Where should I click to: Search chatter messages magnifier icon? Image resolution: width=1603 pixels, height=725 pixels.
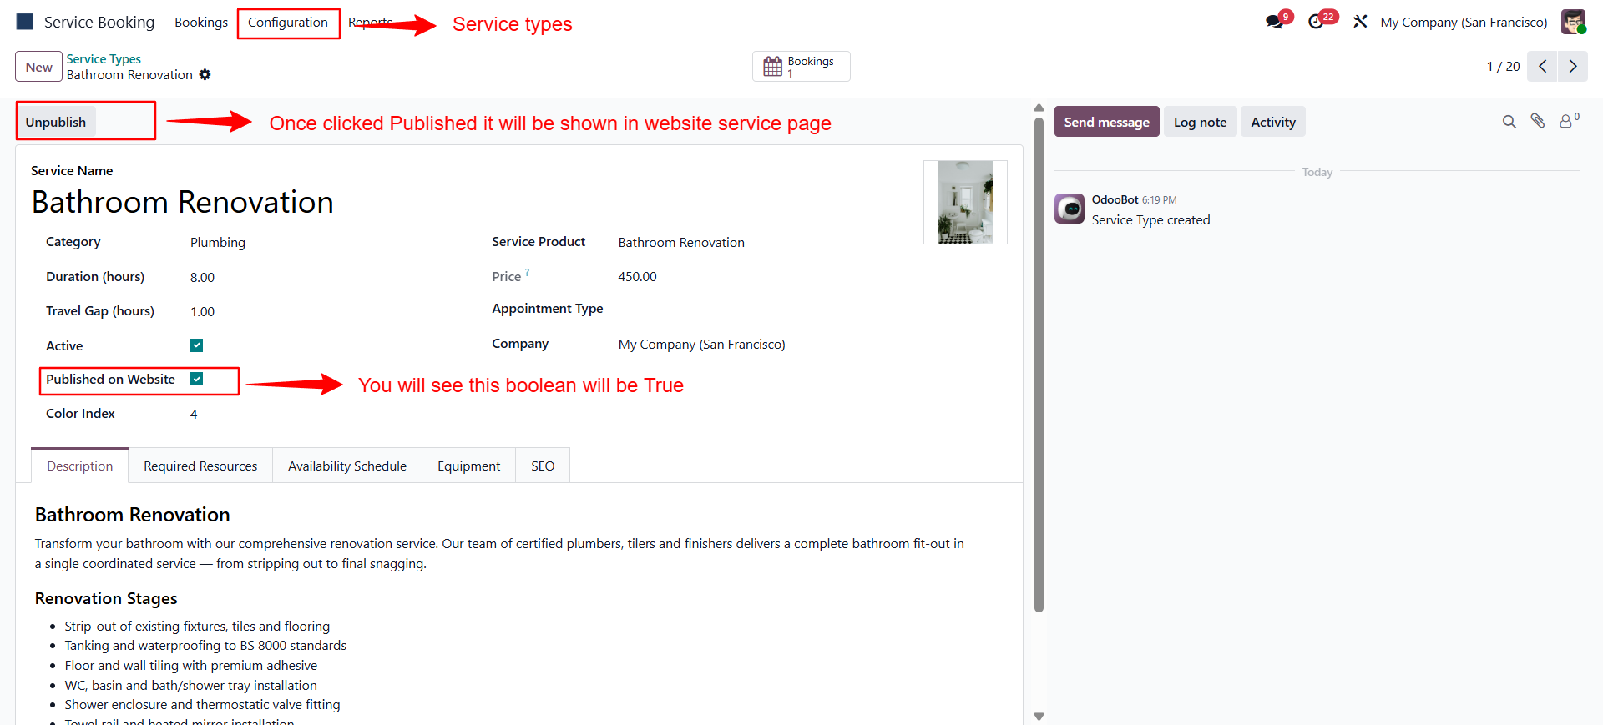point(1509,122)
